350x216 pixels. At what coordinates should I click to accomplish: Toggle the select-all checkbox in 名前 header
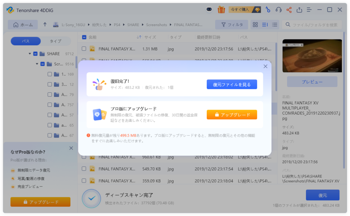coord(84,37)
